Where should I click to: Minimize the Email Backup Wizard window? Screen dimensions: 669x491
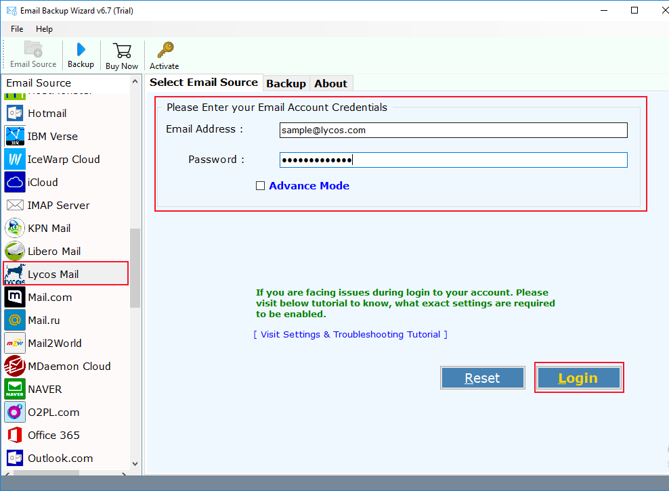click(x=604, y=10)
